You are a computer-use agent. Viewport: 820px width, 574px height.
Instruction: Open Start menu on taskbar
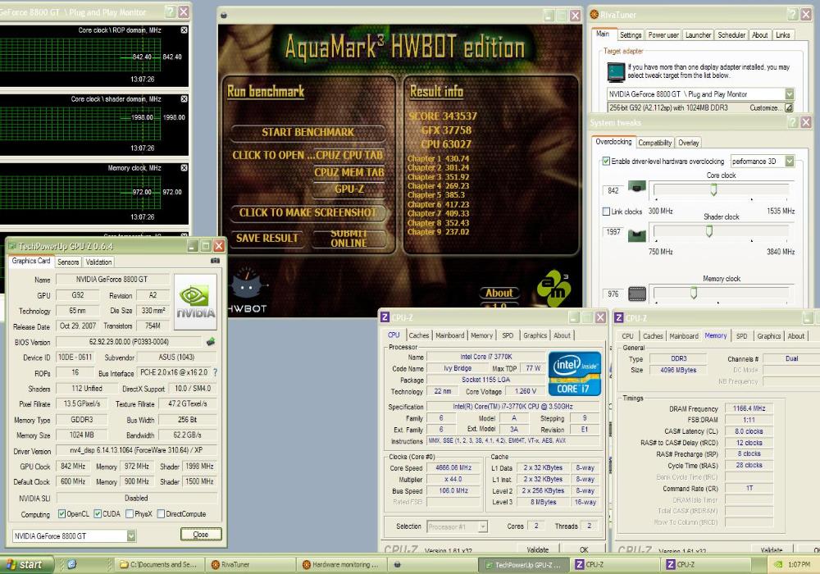[27, 565]
